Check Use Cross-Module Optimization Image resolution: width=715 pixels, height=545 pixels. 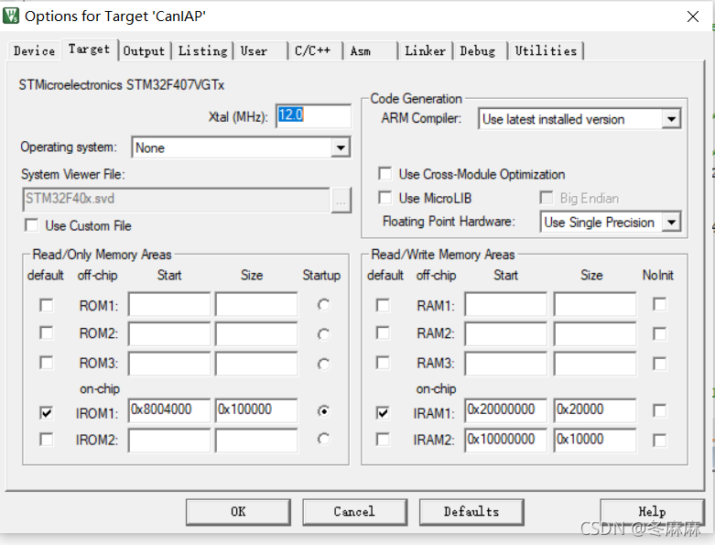pyautogui.click(x=385, y=174)
